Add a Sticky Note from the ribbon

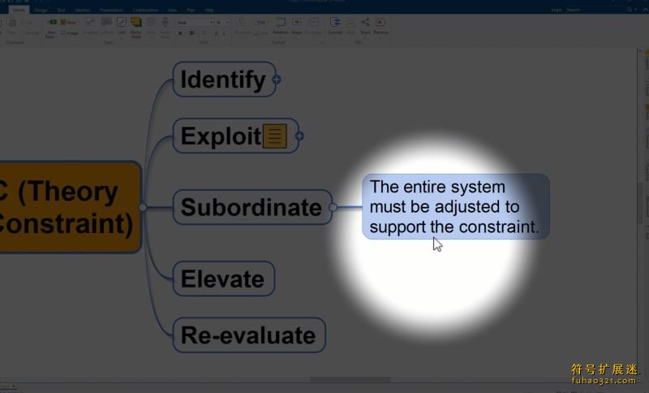coord(135,27)
